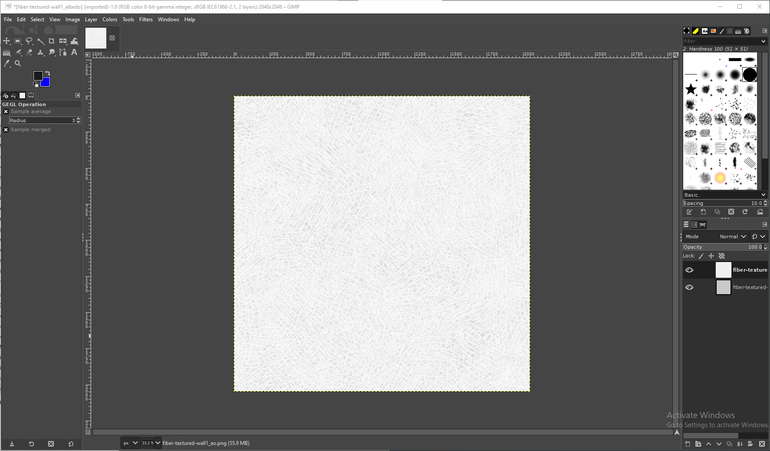The width and height of the screenshot is (770, 451).
Task: Reset colors to default black and white
Action: click(36, 84)
